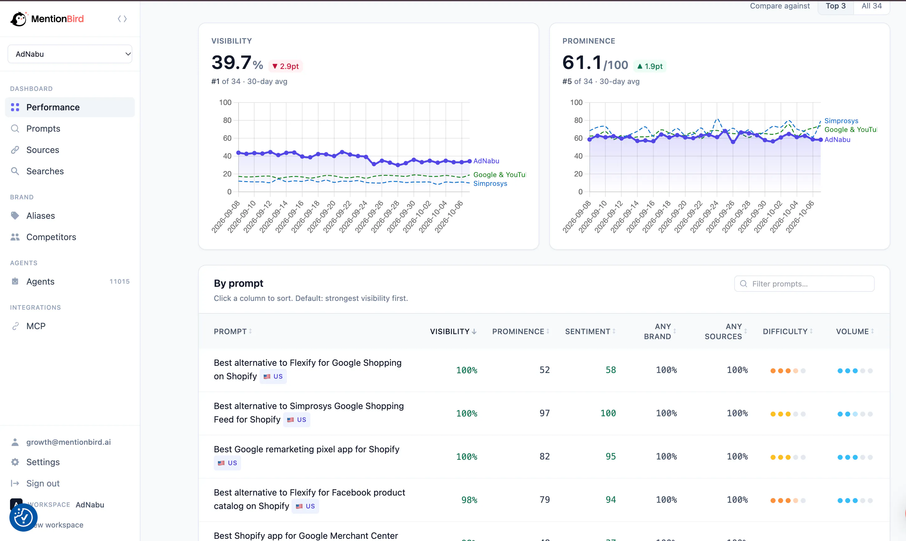Open Prompts via its magnifier icon
The width and height of the screenshot is (906, 541).
click(15, 128)
